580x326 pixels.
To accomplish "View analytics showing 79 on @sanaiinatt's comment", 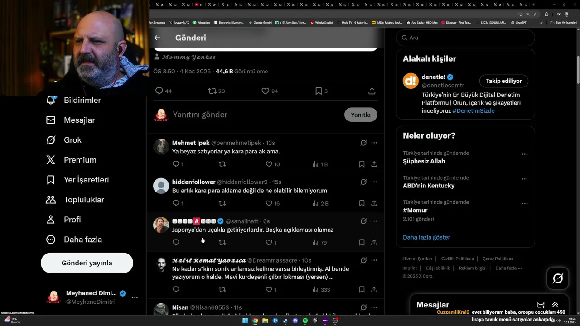I will tap(319, 242).
